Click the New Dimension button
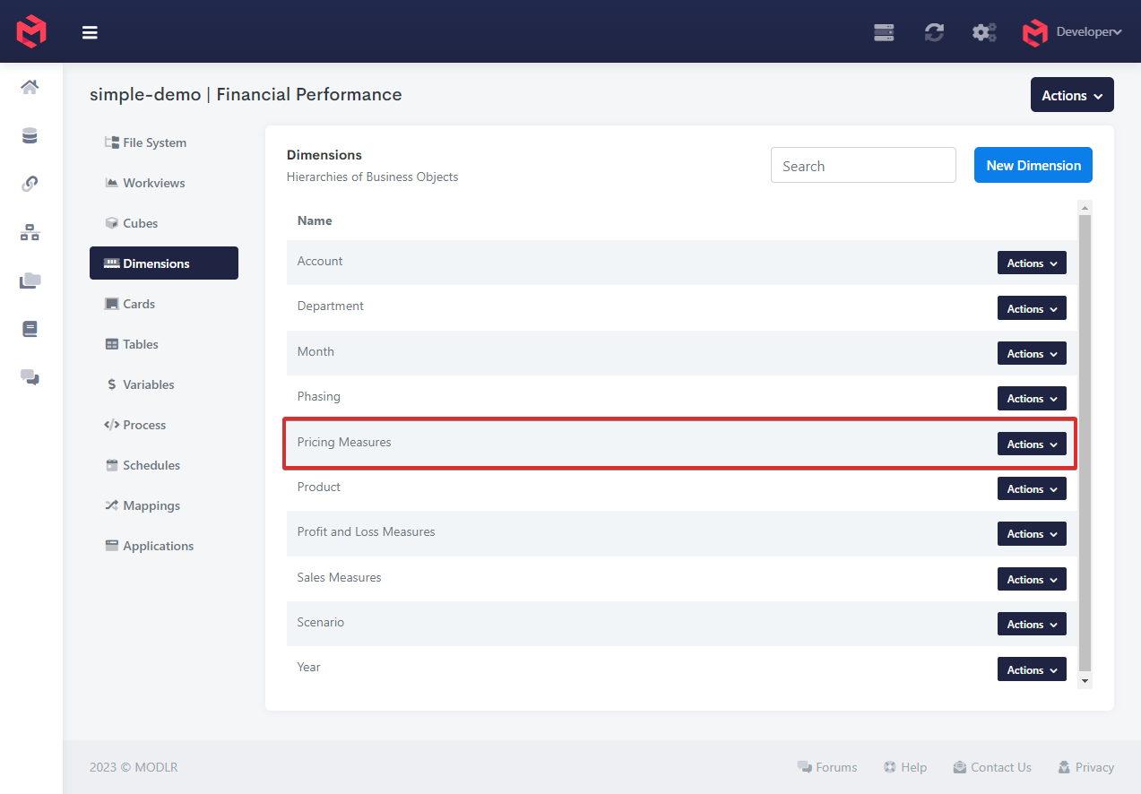 pyautogui.click(x=1033, y=166)
